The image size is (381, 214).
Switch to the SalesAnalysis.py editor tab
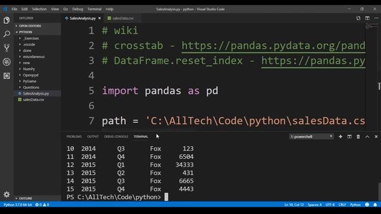83,18
